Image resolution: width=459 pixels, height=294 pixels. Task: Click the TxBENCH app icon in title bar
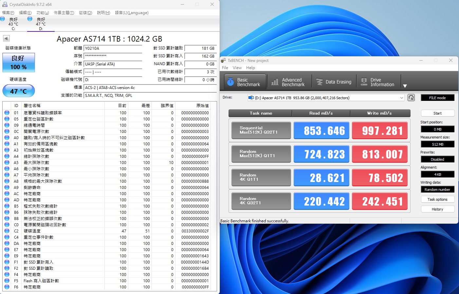point(223,61)
